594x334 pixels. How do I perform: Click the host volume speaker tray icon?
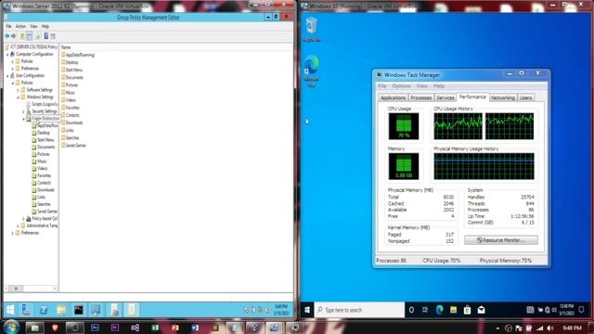550,328
